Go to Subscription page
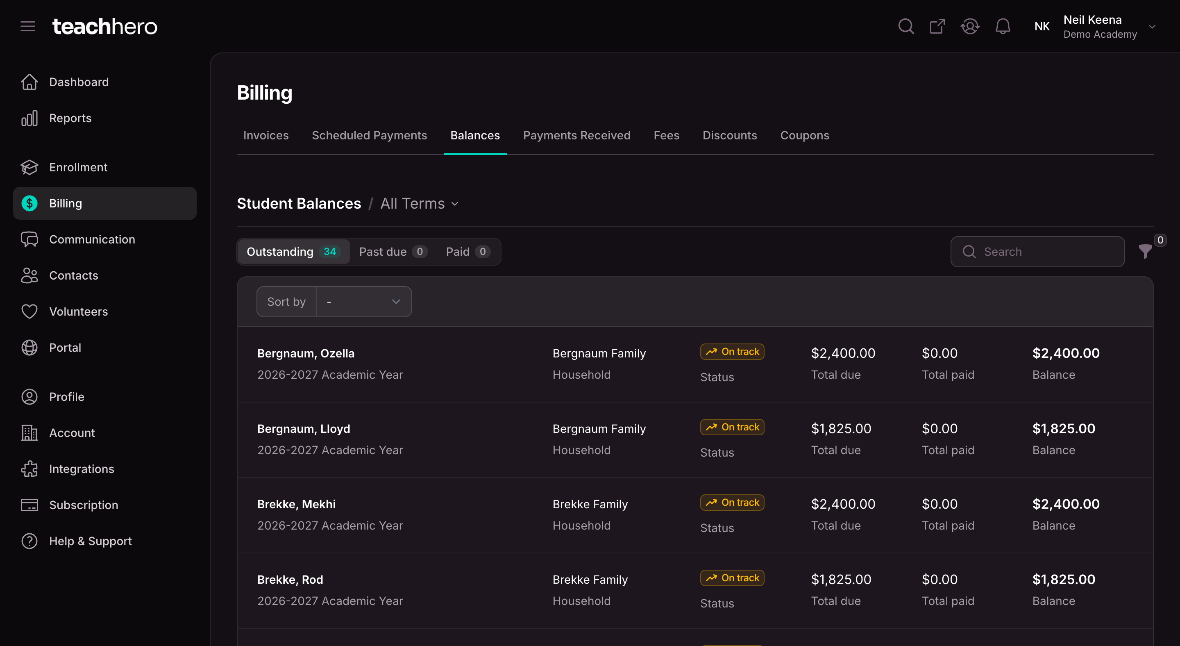 point(105,505)
